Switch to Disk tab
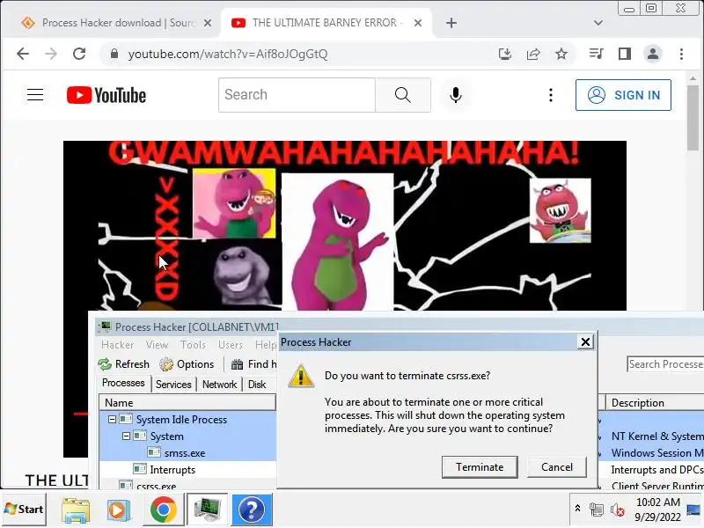Viewport: 704px width, 528px height. [x=257, y=385]
